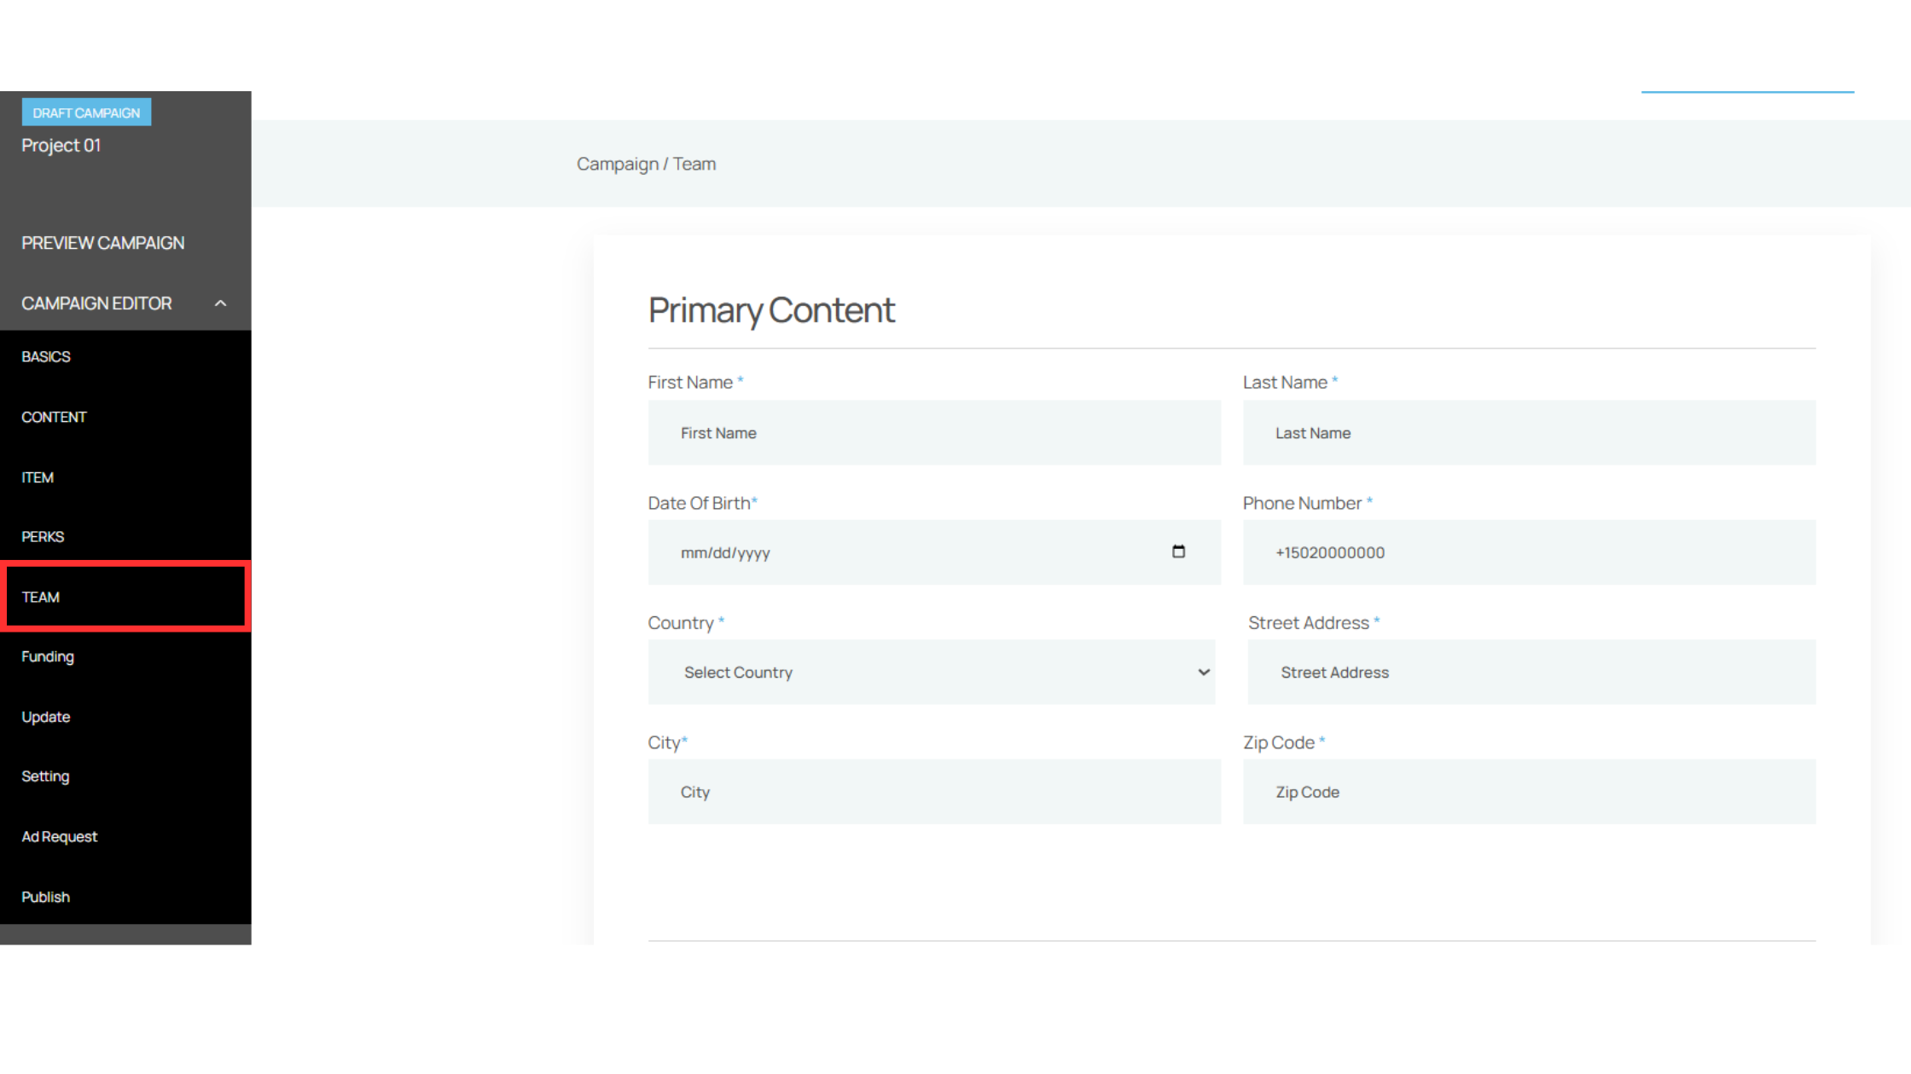Open the Funding section
This screenshot has height=1074, width=1911.
[x=48, y=656]
